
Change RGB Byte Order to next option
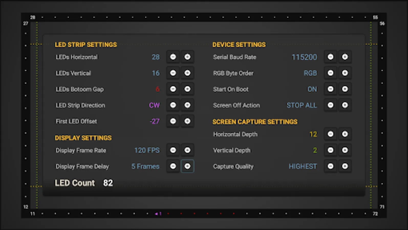(345, 73)
